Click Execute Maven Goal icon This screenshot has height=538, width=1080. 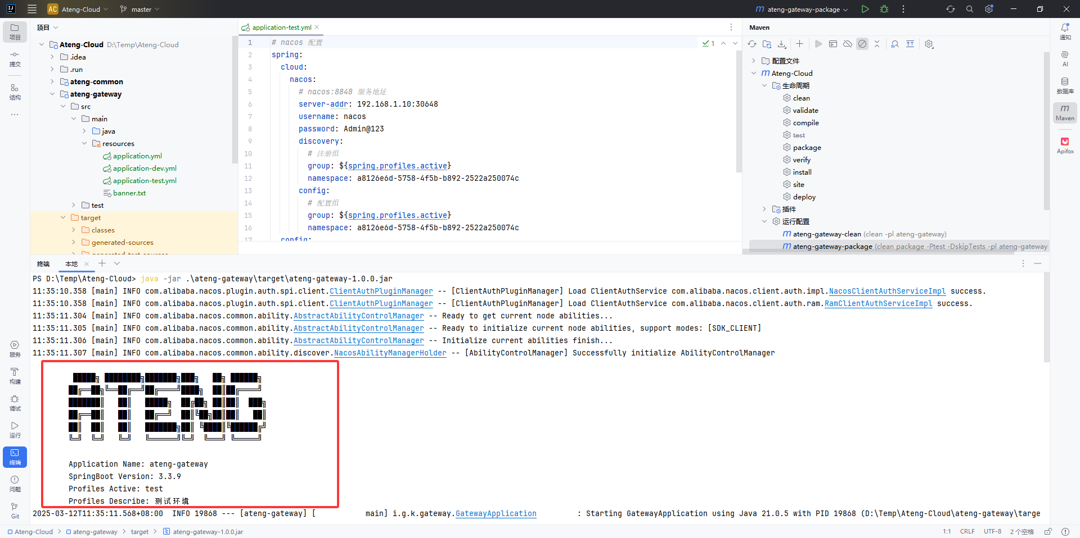click(x=833, y=44)
